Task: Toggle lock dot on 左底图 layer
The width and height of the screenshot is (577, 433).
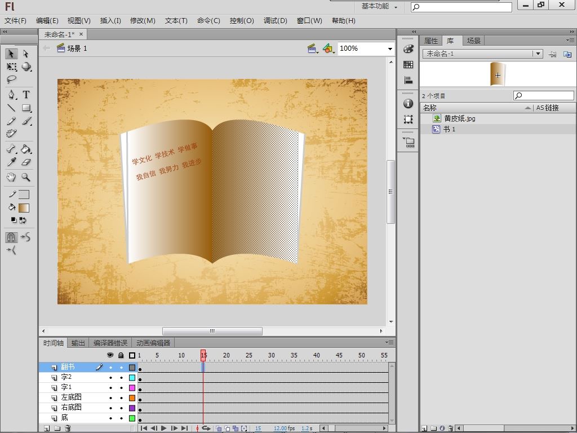Action: (x=121, y=398)
